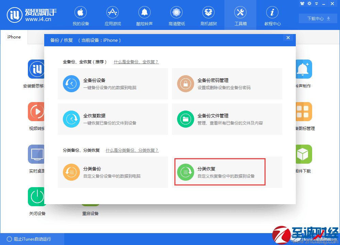Image resolution: width=340 pixels, height=245 pixels.
Task: Click the 关闭设备 power-off icon
Action: (36, 197)
